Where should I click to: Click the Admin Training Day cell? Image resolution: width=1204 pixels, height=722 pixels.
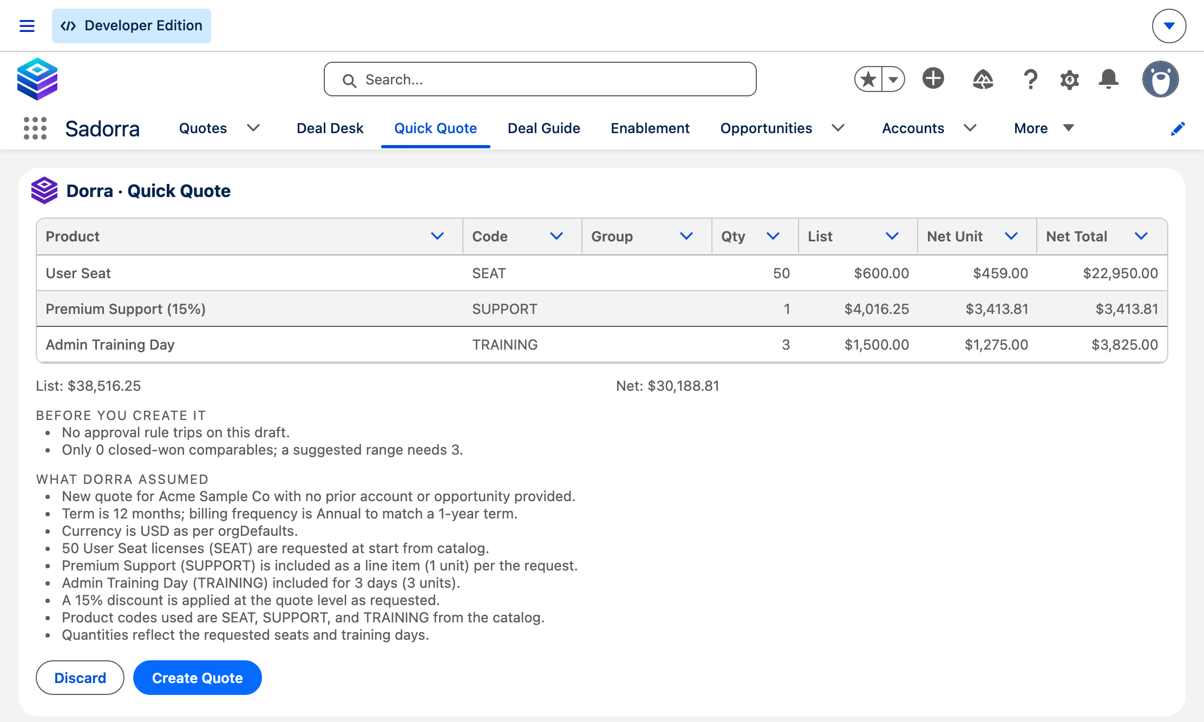coord(250,345)
